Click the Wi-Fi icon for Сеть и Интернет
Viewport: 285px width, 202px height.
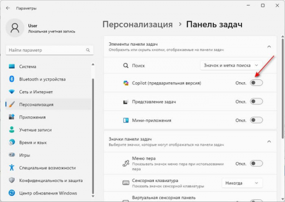[x=12, y=92]
